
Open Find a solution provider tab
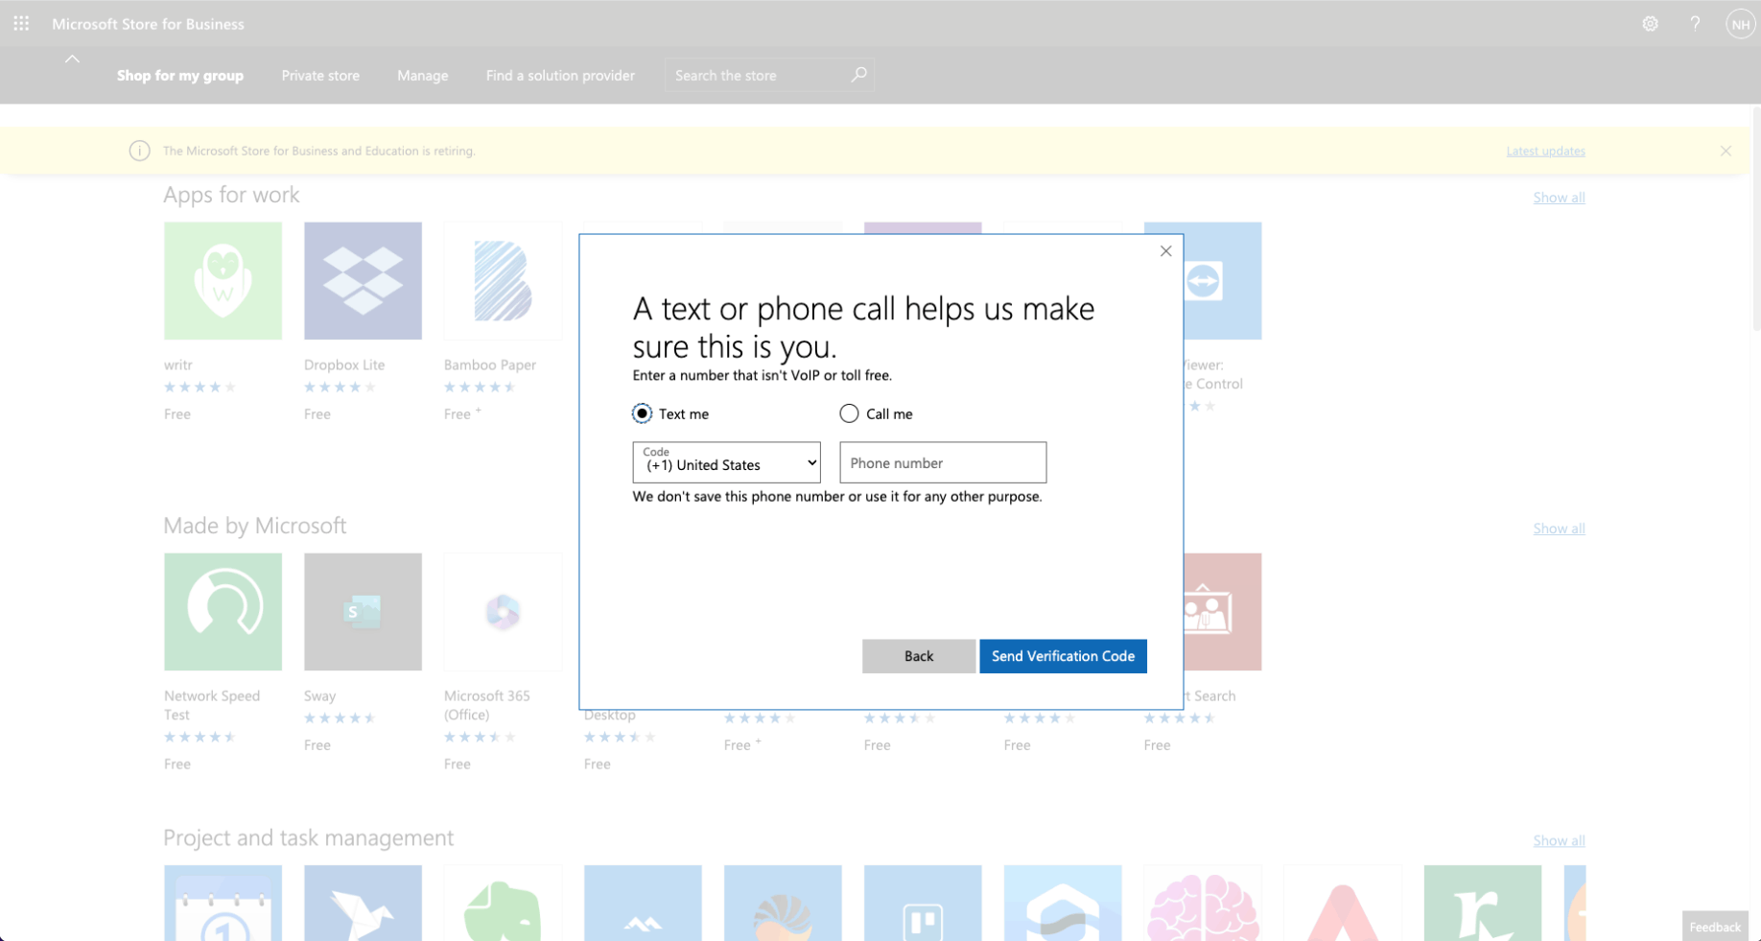tap(560, 75)
